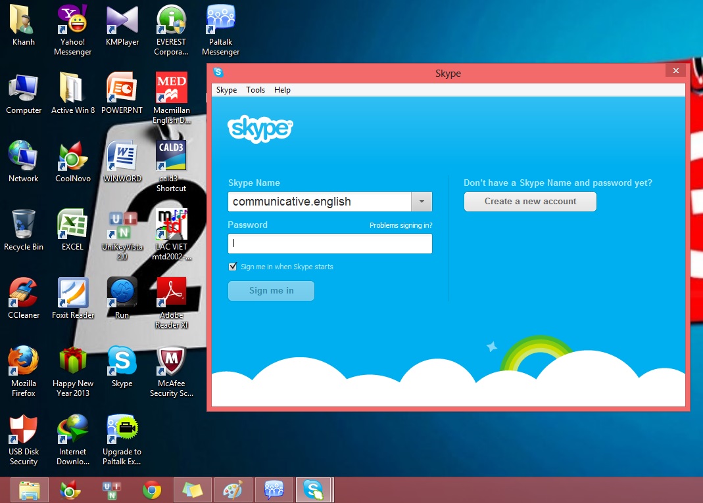Switch to Paltalk in the taskbar
The height and width of the screenshot is (503, 703).
274,490
